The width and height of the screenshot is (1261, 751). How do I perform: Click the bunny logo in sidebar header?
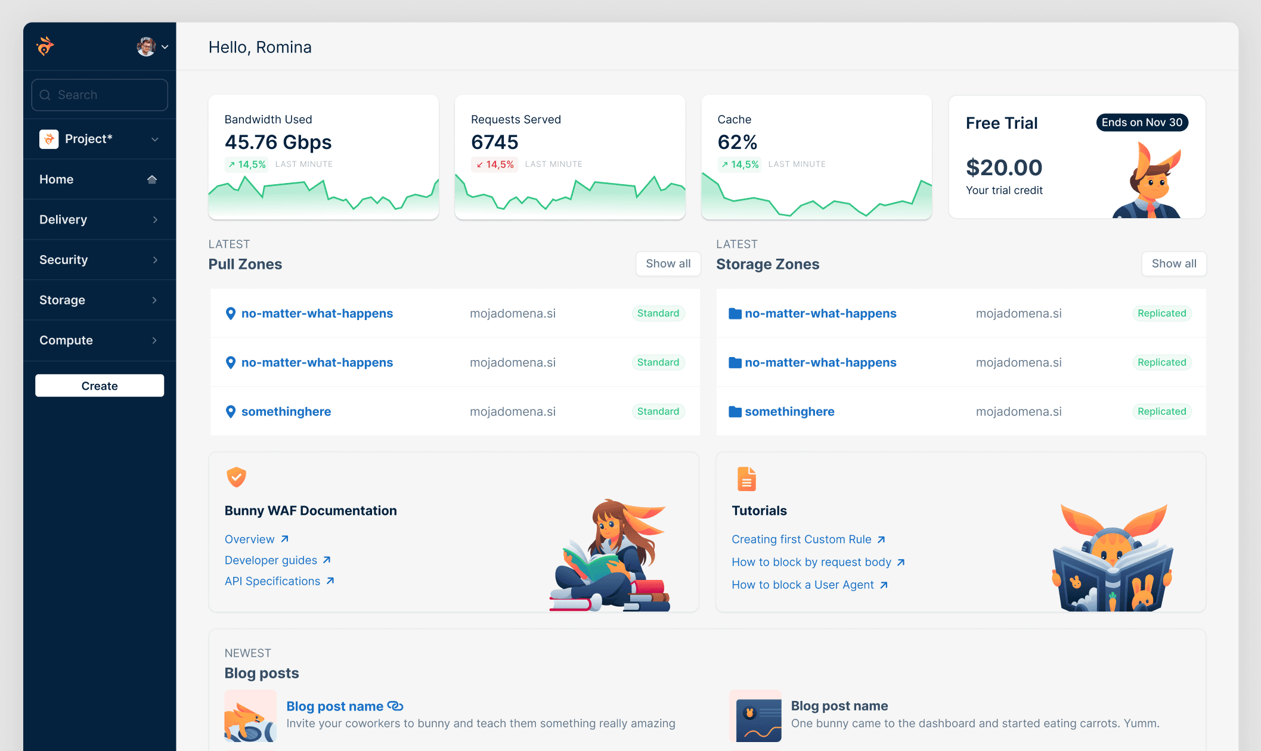pos(45,46)
